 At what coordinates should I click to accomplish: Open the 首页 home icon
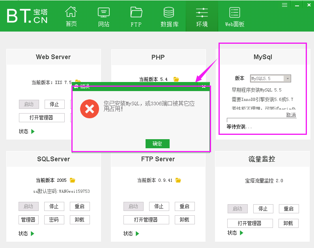pos(71,12)
